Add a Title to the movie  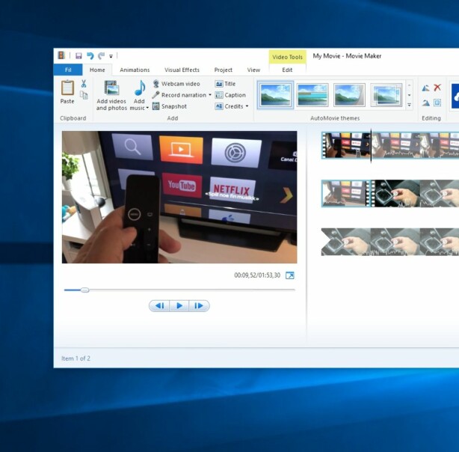tap(225, 84)
